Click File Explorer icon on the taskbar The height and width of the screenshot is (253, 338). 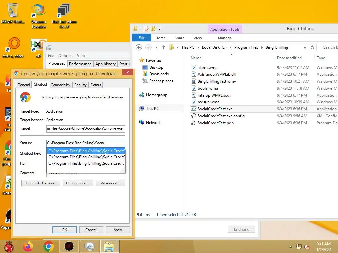(109, 246)
